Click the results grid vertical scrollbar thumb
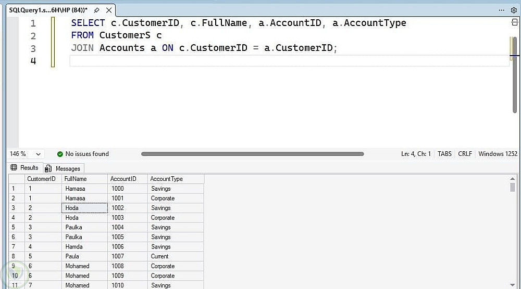This screenshot has width=521, height=289. [513, 187]
